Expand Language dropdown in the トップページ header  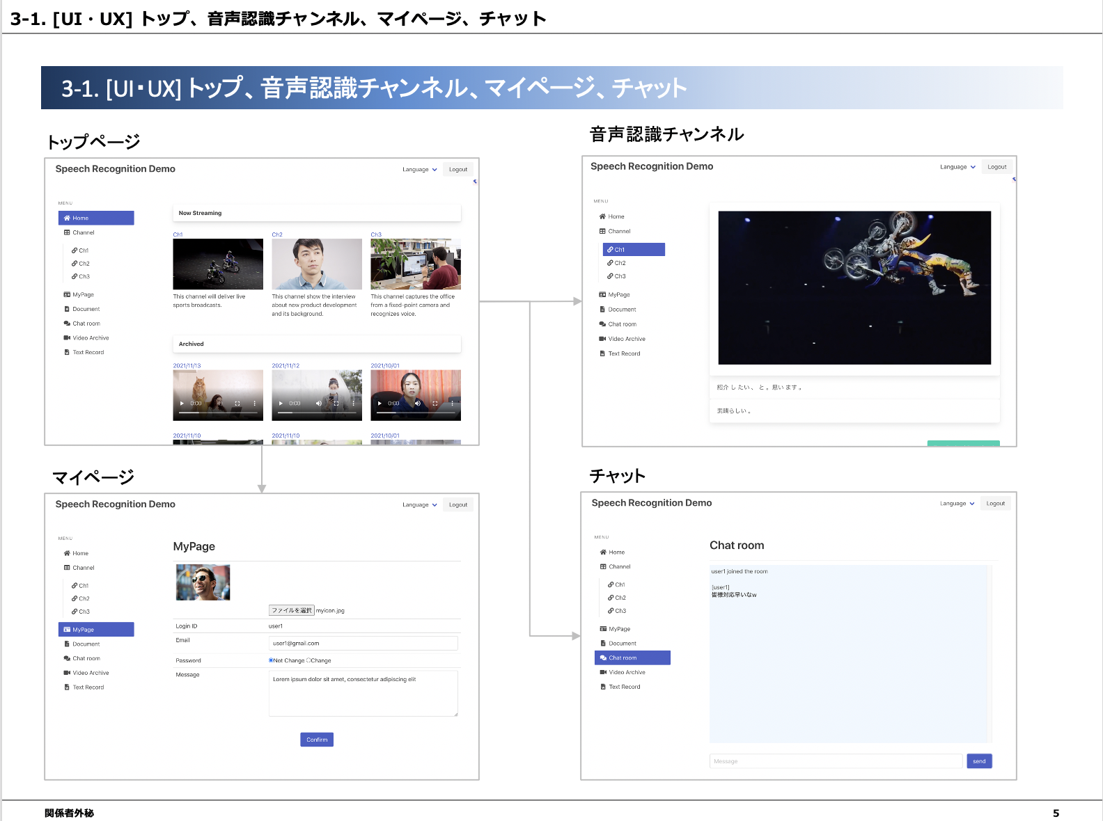coord(420,170)
